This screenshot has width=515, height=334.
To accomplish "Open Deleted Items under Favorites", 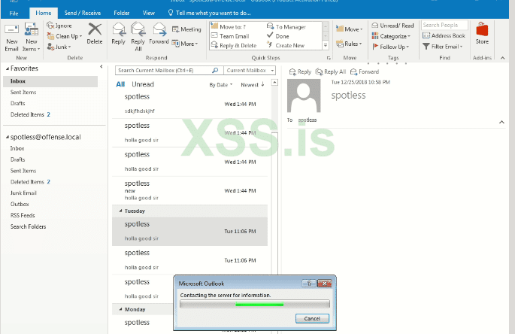I will click(x=30, y=115).
